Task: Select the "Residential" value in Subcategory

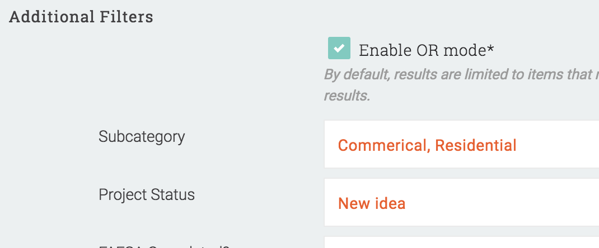Action: (476, 146)
